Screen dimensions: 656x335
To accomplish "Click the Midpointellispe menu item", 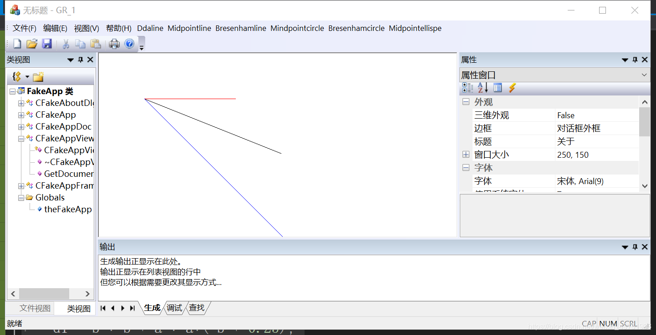I will click(415, 28).
